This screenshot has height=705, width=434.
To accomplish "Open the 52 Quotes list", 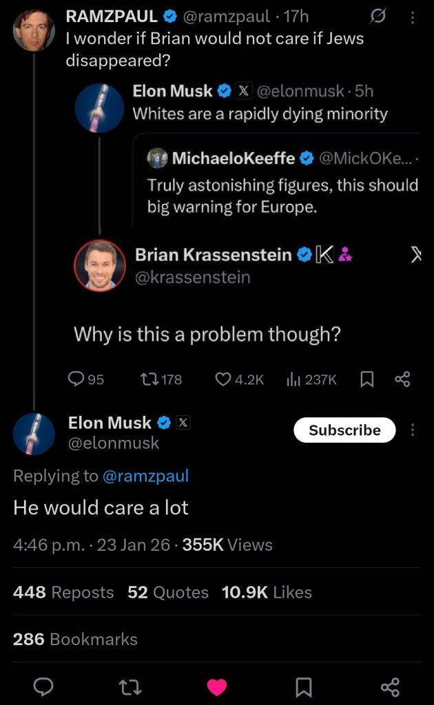I will point(168,592).
